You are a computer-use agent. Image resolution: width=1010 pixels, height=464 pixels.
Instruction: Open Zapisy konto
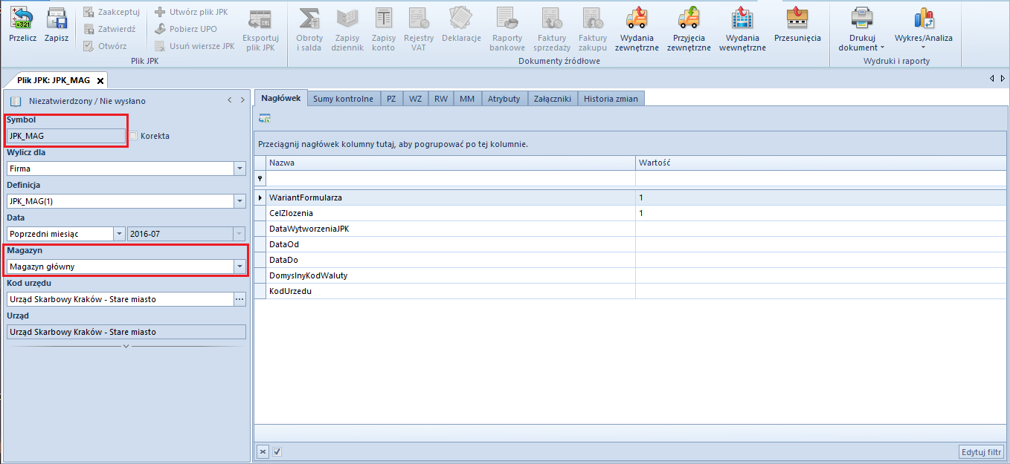(x=384, y=30)
